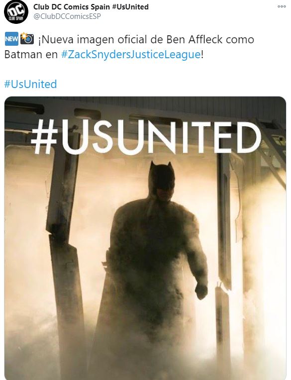The image size is (291, 380).
Task: Visit the @ClubDCComicsESP handle
Action: (67, 16)
